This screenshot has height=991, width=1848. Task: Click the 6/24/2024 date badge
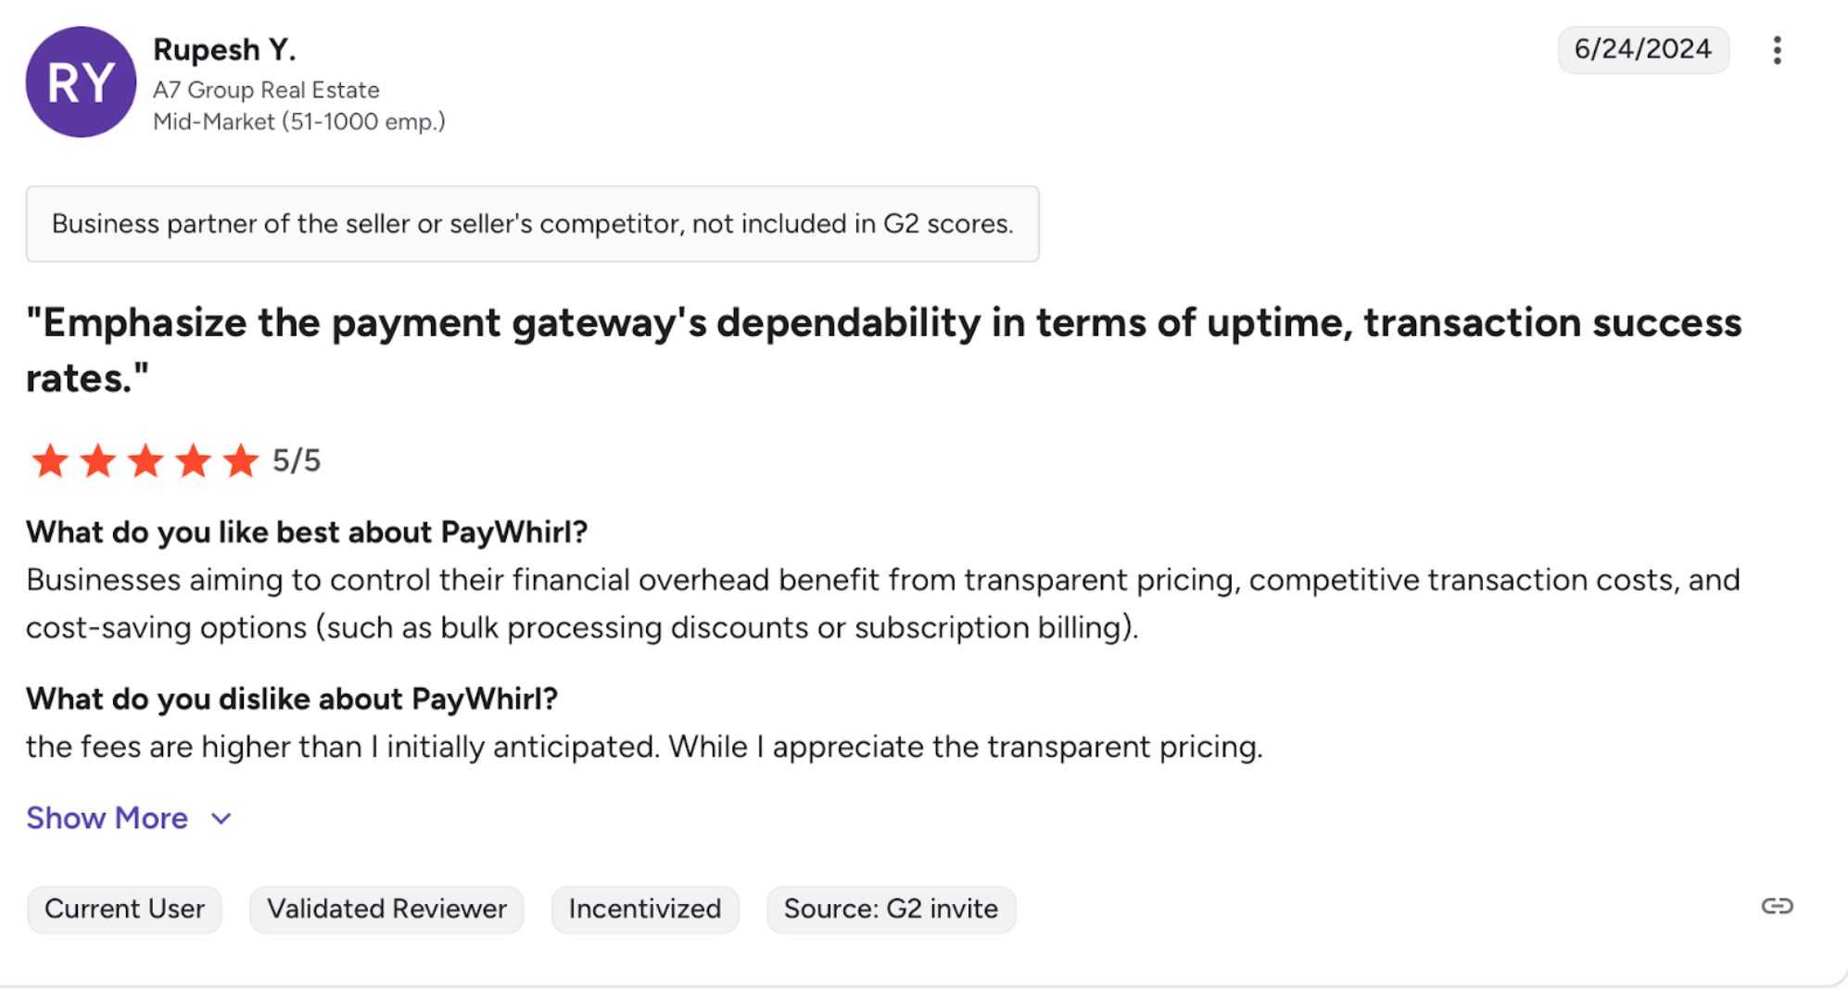click(1642, 49)
